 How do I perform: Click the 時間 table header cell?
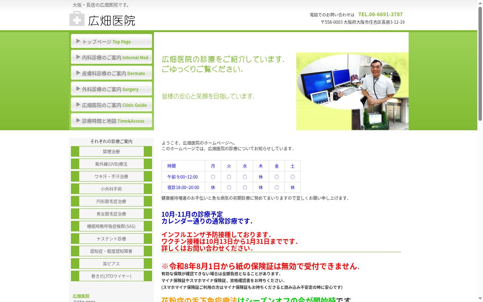183,166
